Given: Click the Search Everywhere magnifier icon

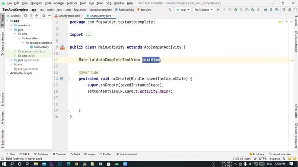Looking at the screenshot, I should pos(284,9).
